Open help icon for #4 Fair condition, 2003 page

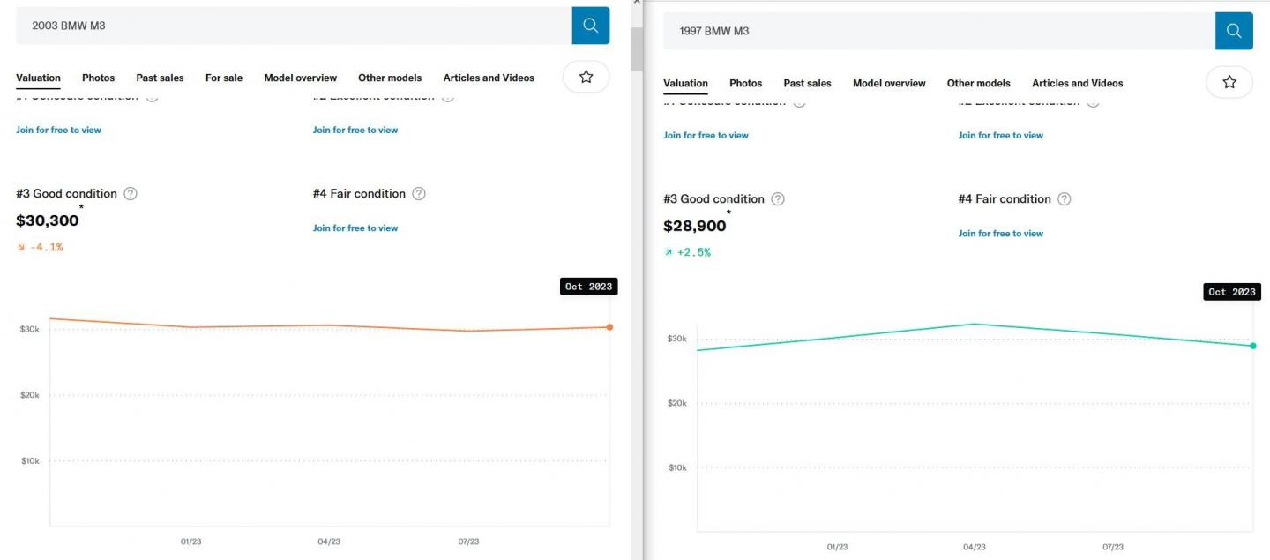(419, 194)
